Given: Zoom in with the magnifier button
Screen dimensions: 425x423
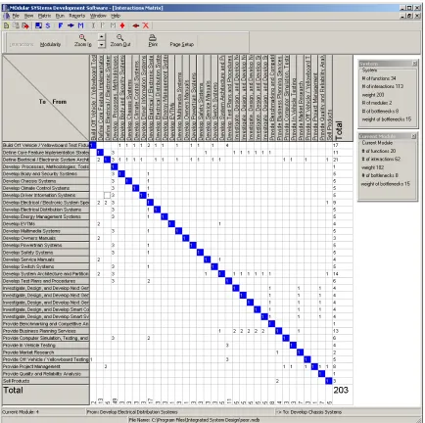Looking at the screenshot, I should [x=83, y=41].
